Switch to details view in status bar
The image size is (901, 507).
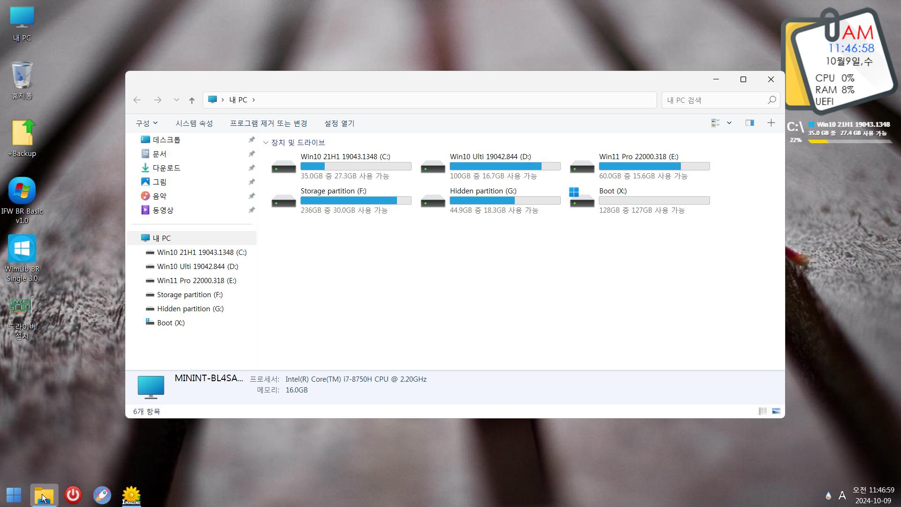click(x=763, y=411)
